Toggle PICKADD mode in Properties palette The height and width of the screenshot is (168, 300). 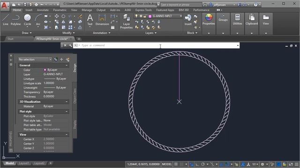56,59
